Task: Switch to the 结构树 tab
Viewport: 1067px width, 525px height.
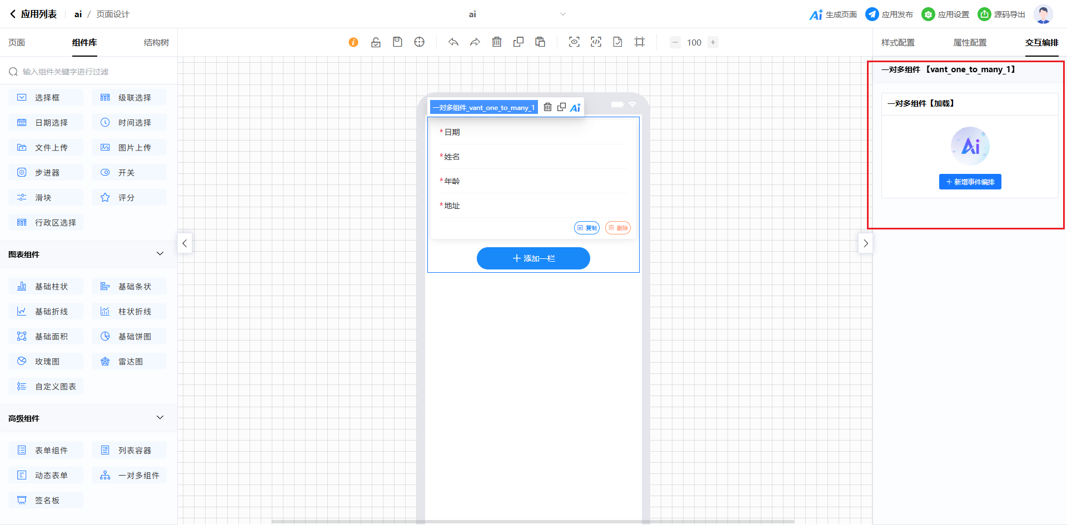Action: coord(156,43)
